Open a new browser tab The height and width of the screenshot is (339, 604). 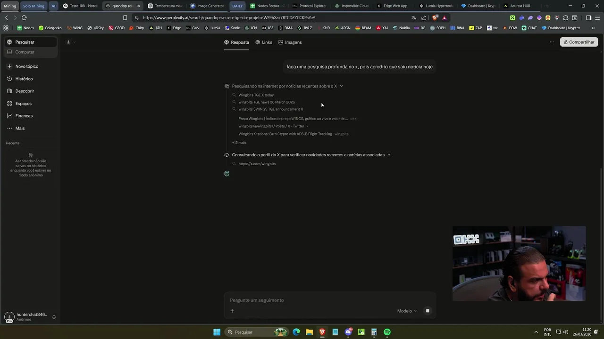547,6
